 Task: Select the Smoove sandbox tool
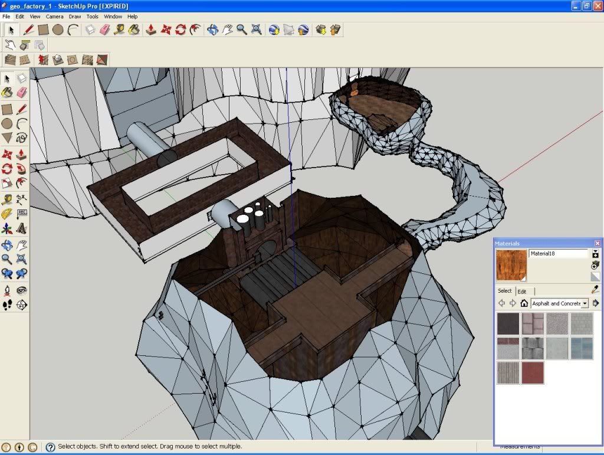tap(42, 60)
